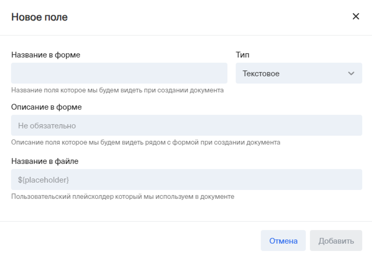This screenshot has height=257, width=372.
Task: Click the Новое поле dialog title
Action: pos(40,17)
